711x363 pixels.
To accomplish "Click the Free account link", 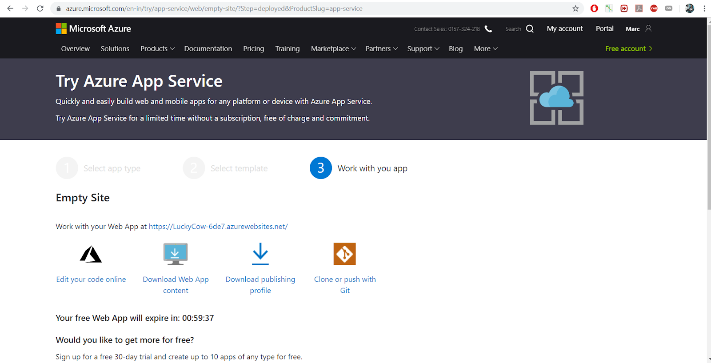I will (x=629, y=48).
